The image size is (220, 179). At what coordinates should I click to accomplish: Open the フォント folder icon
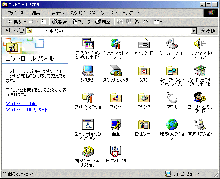click(116, 98)
